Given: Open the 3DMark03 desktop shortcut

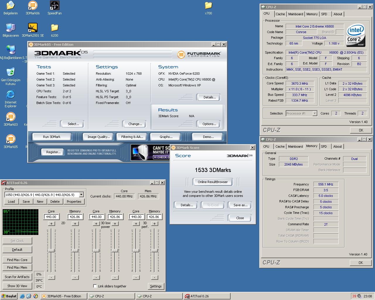Looking at the screenshot, I should click(11, 119).
